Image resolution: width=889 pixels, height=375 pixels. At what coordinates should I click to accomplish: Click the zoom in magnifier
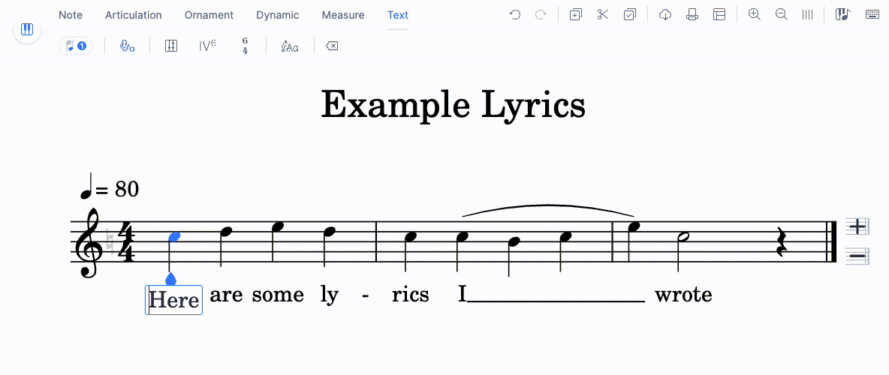point(755,15)
